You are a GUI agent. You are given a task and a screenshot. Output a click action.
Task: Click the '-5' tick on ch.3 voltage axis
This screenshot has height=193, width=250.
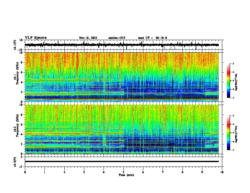point(21,167)
